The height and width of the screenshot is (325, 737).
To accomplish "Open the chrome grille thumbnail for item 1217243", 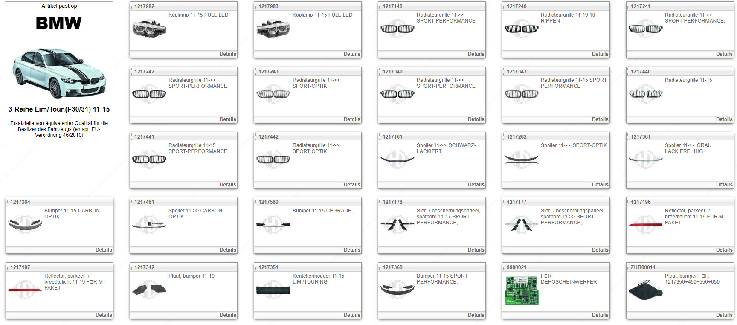I will point(273,94).
